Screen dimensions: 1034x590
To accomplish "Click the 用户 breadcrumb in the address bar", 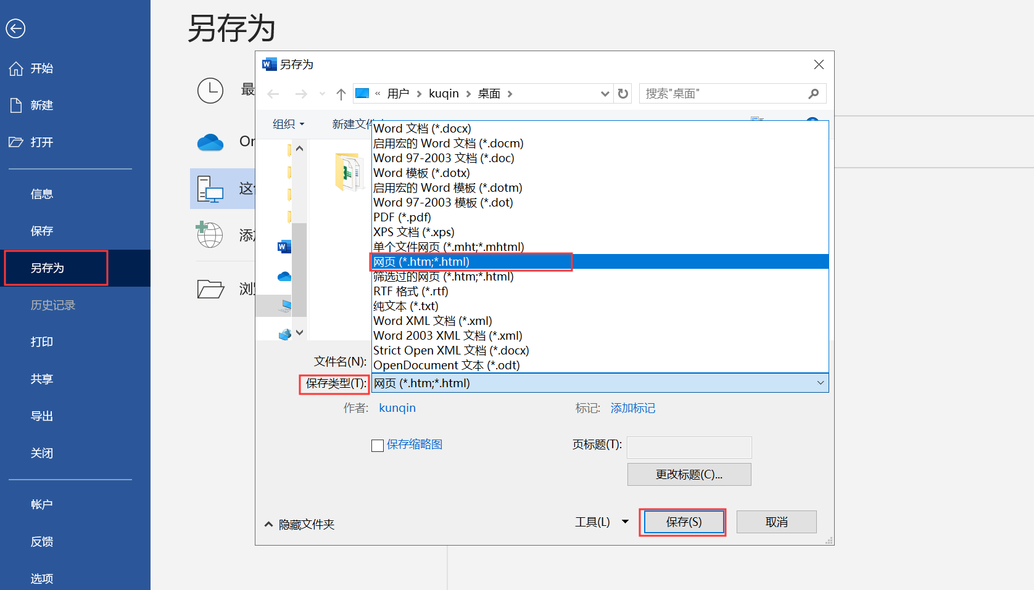I will point(399,94).
